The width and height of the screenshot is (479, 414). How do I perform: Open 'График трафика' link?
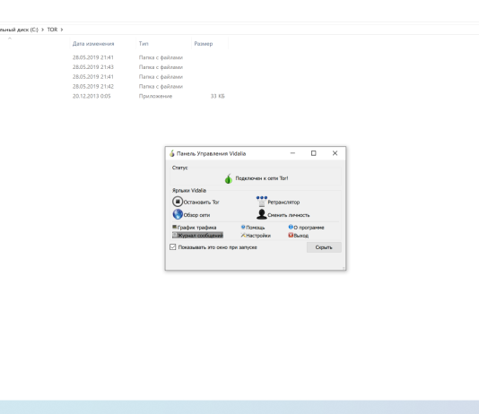196,228
